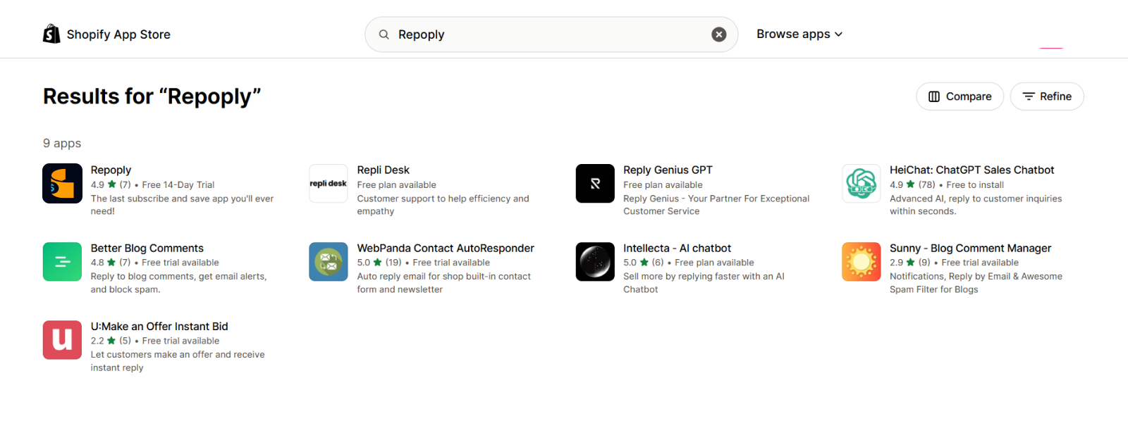The width and height of the screenshot is (1128, 440).
Task: Open the Sunny Blog Comment Manager icon
Action: [862, 262]
